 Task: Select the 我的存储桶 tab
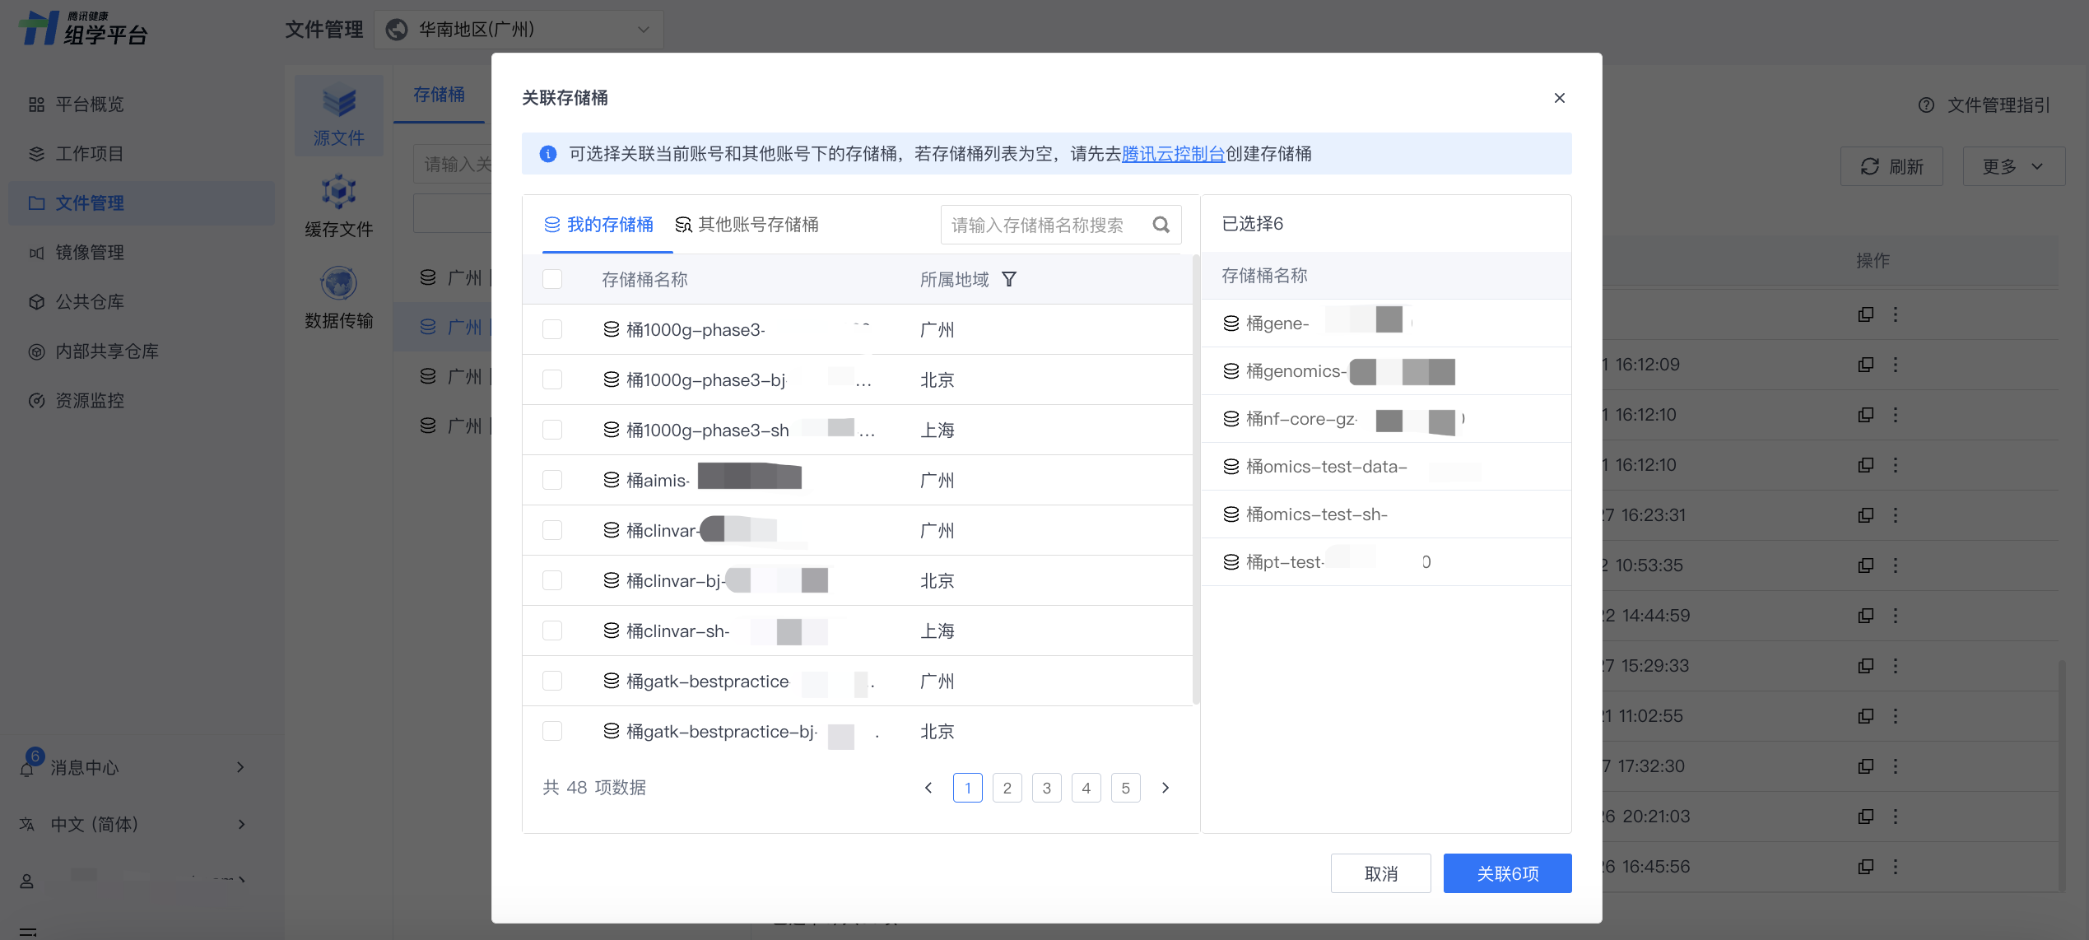click(x=598, y=225)
